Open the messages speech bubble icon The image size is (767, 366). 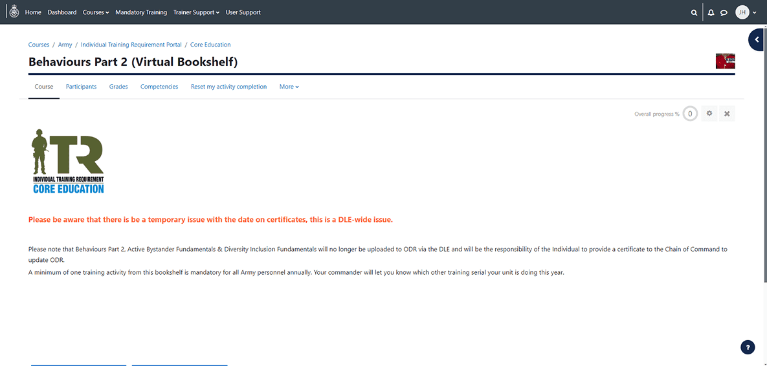[724, 12]
